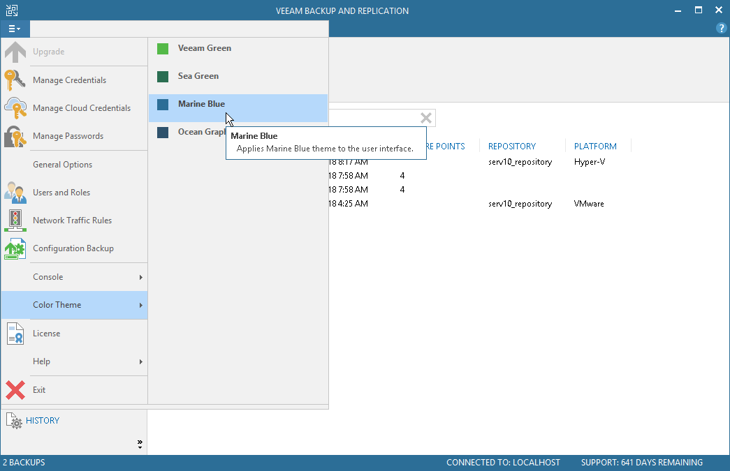The image size is (730, 471).
Task: Expand navigation pane overflow chevron
Action: point(140,444)
